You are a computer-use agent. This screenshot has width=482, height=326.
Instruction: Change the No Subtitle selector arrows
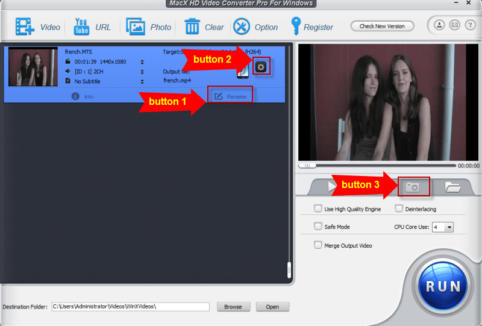coord(142,81)
